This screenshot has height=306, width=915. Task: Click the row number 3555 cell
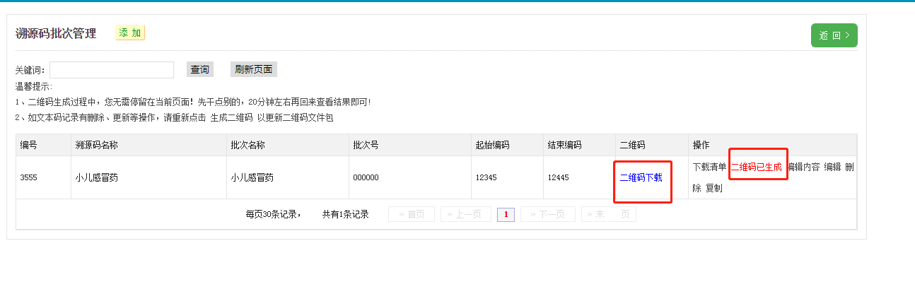pos(29,177)
